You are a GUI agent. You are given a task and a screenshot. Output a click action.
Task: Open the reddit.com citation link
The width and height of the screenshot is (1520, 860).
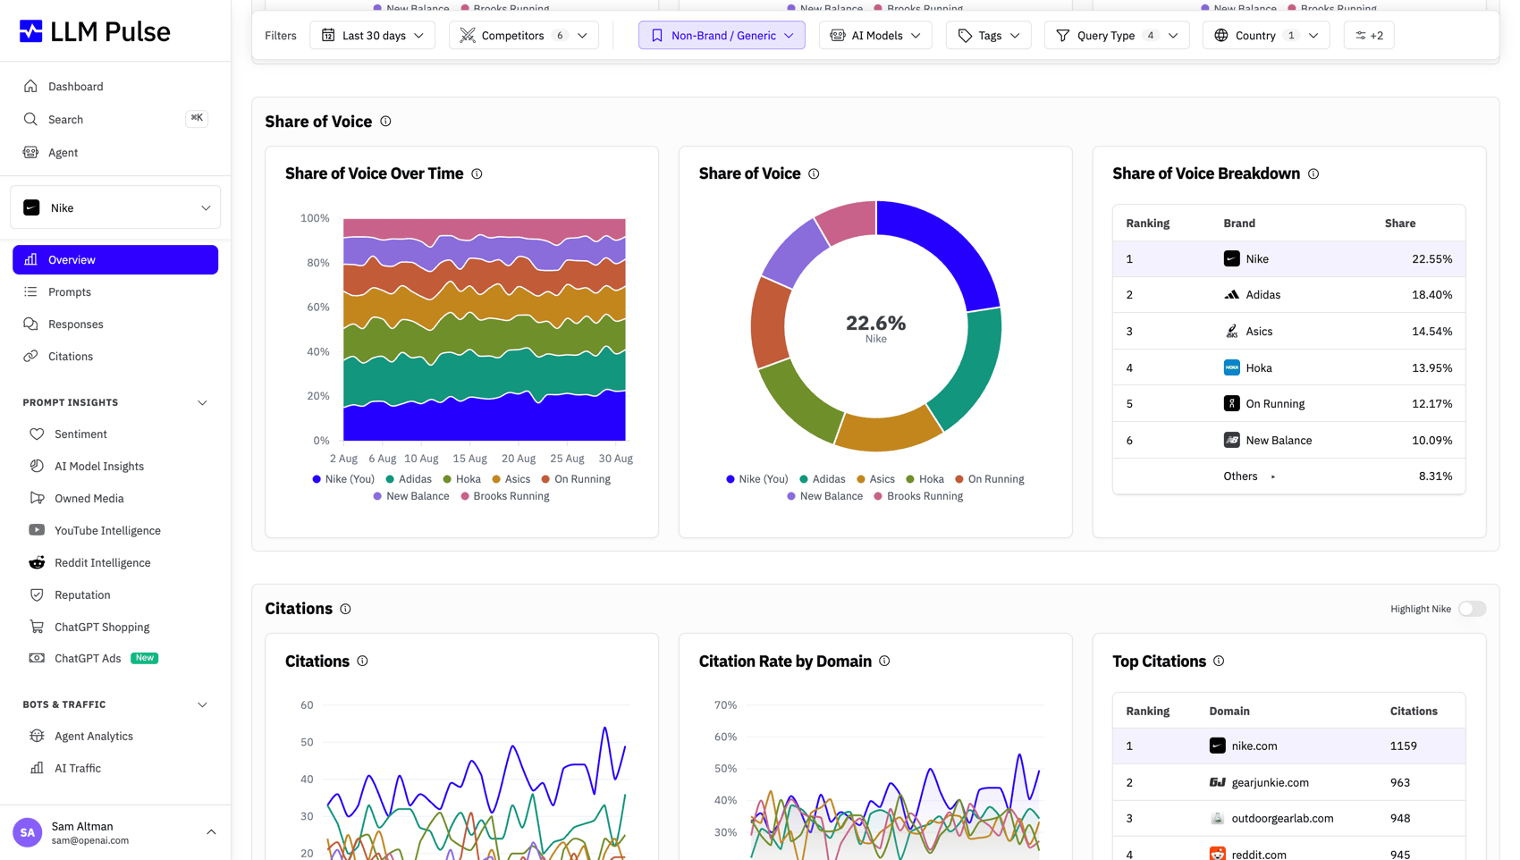tap(1259, 855)
